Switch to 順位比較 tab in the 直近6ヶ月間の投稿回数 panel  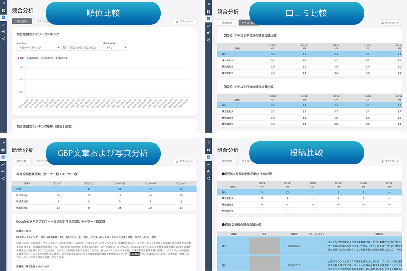pyautogui.click(x=227, y=161)
